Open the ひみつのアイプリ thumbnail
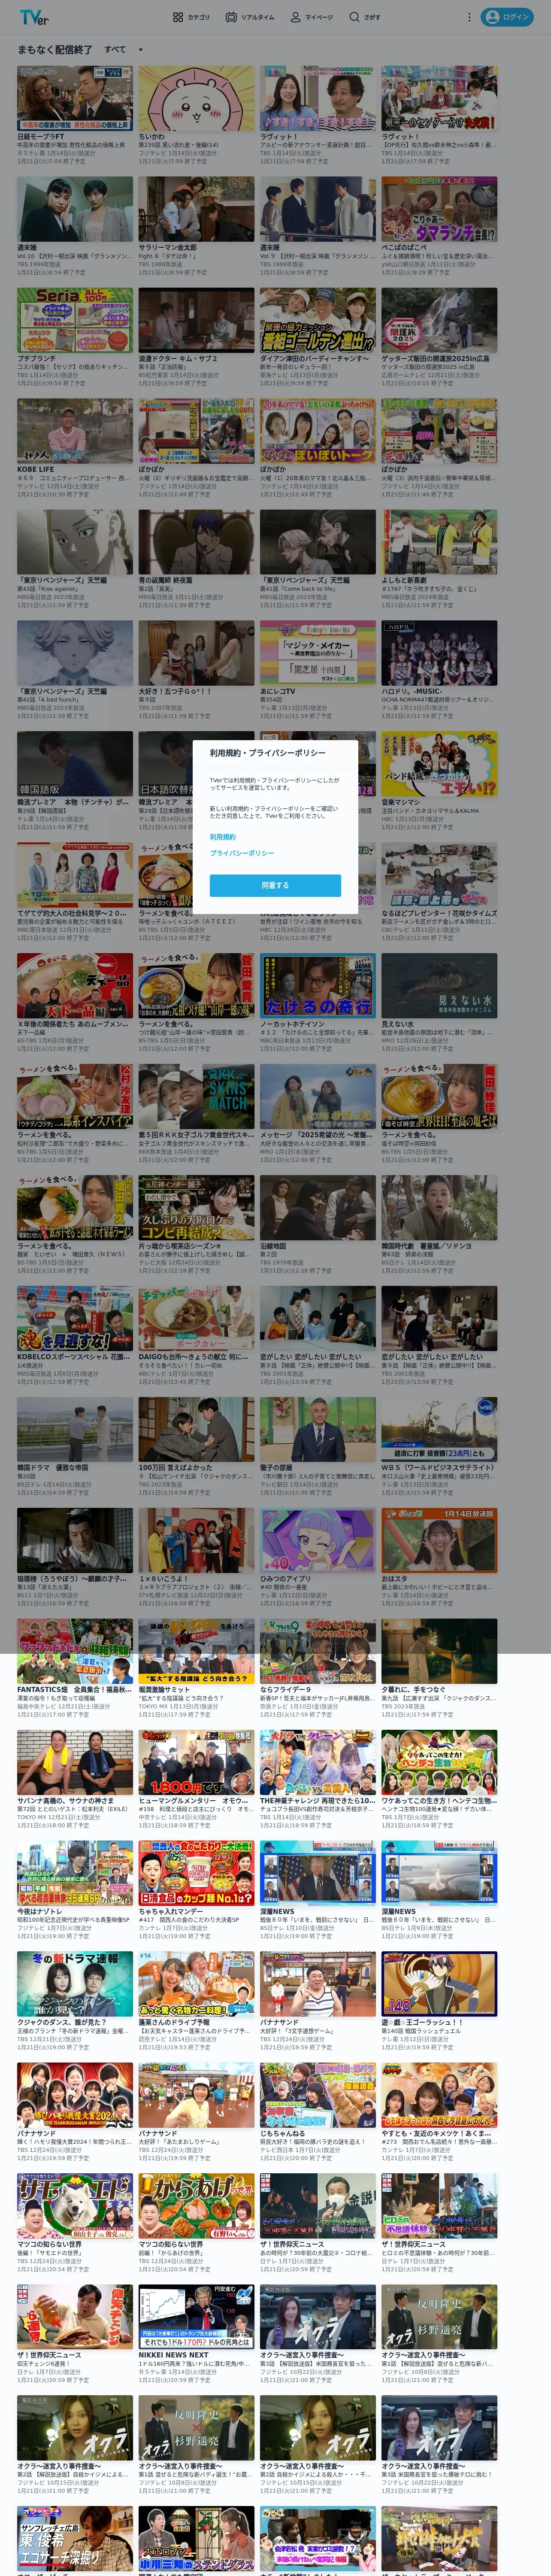 tap(318, 1541)
